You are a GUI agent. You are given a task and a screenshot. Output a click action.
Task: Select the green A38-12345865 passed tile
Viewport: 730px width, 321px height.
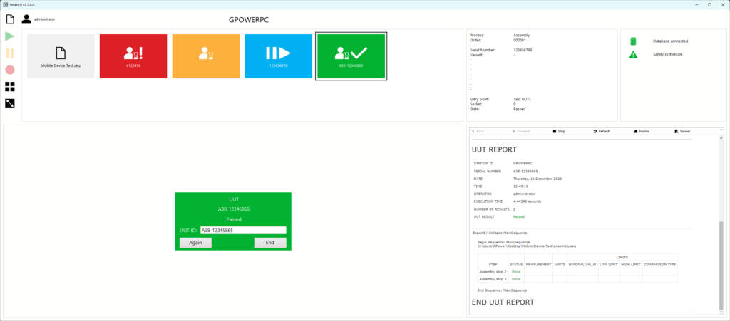[x=351, y=56]
